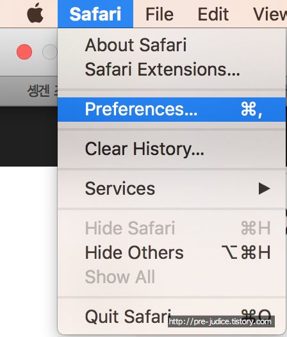287x337 pixels.
Task: Open the Edit menu
Action: coord(213,14)
